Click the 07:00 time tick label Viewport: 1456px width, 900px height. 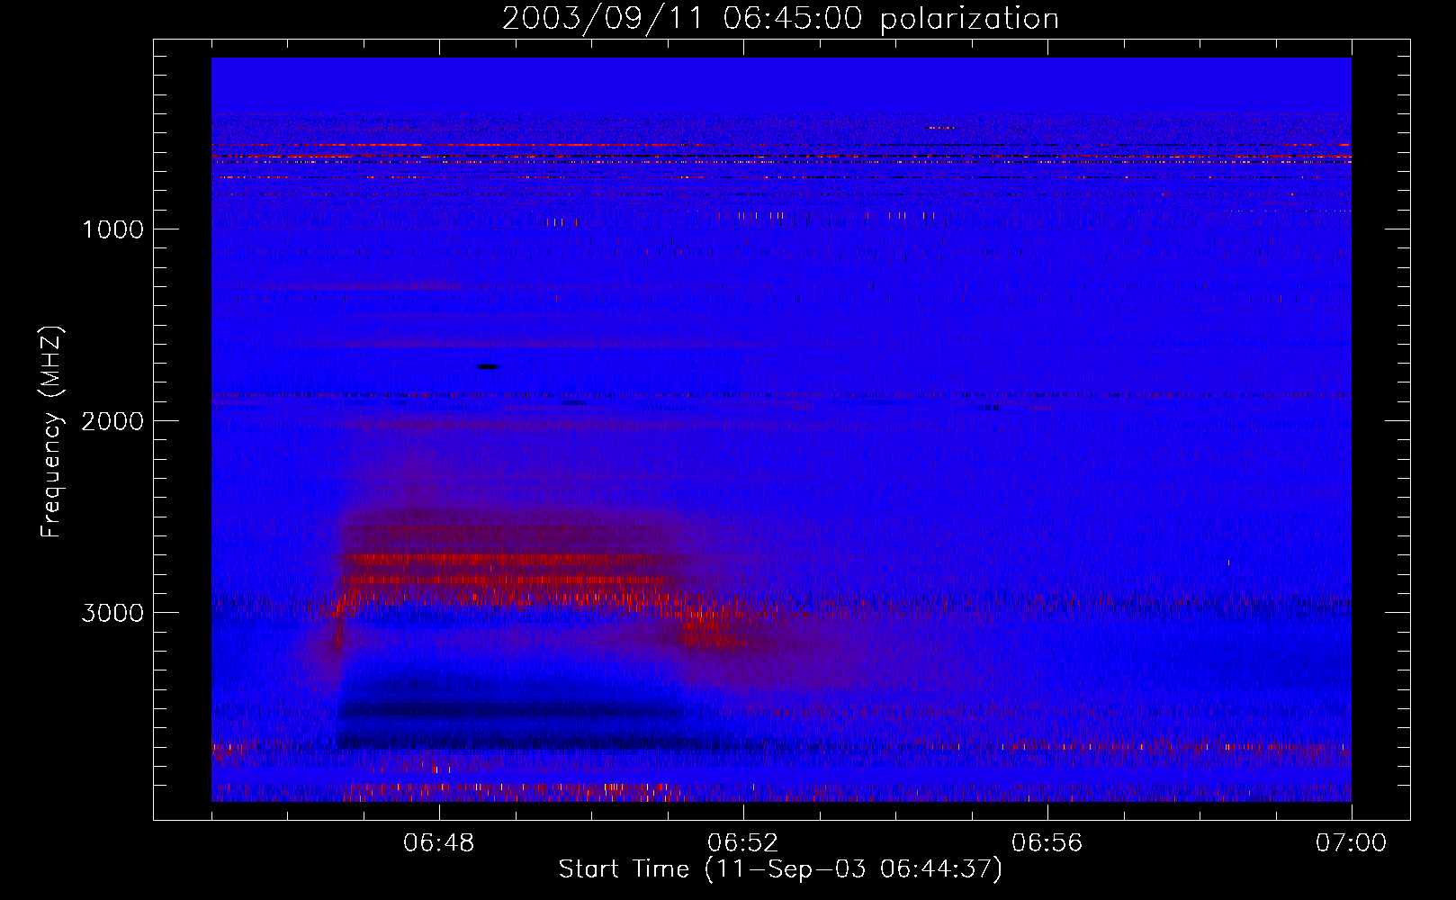[x=1351, y=843]
